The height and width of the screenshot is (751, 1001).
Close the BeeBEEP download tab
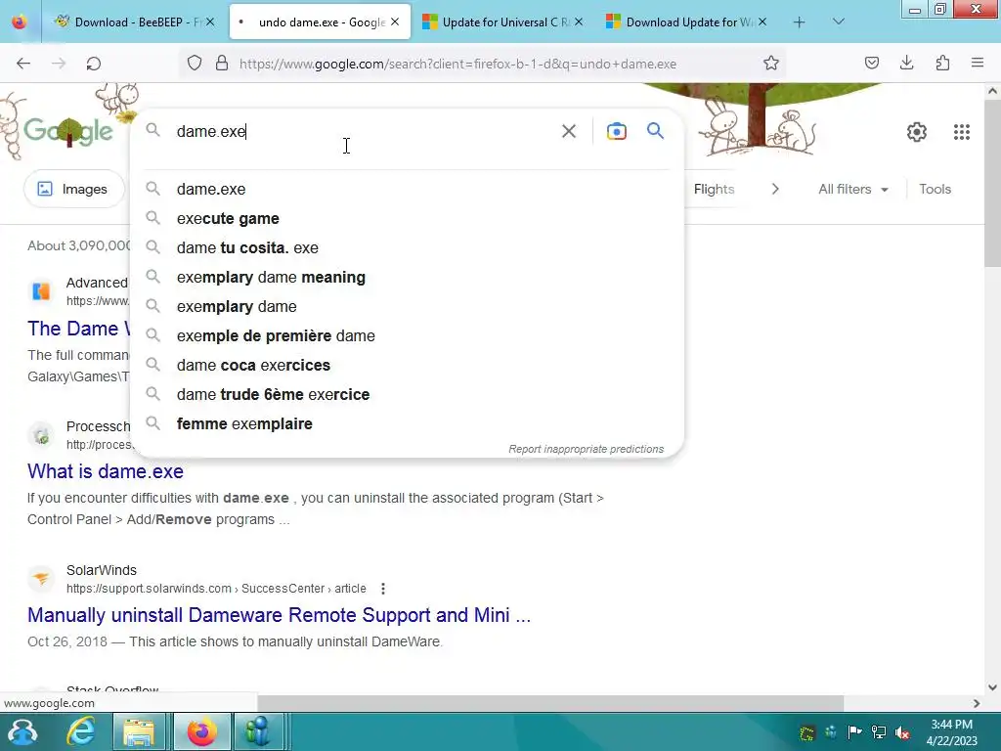pos(210,22)
